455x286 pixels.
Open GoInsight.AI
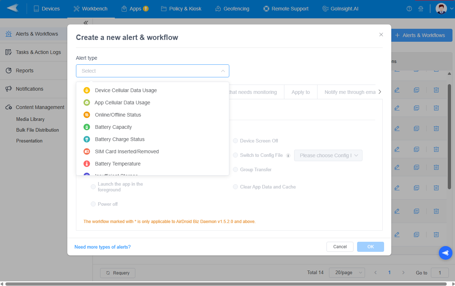pos(340,9)
